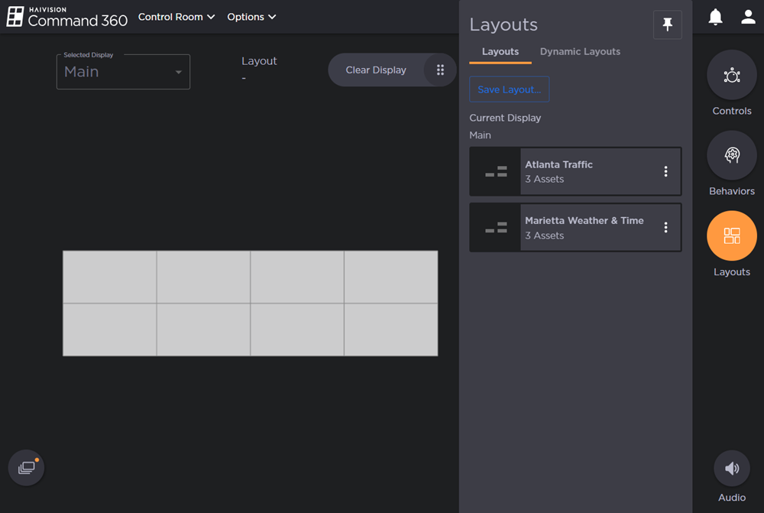Switch to the Dynamic Layouts tab

click(x=580, y=51)
